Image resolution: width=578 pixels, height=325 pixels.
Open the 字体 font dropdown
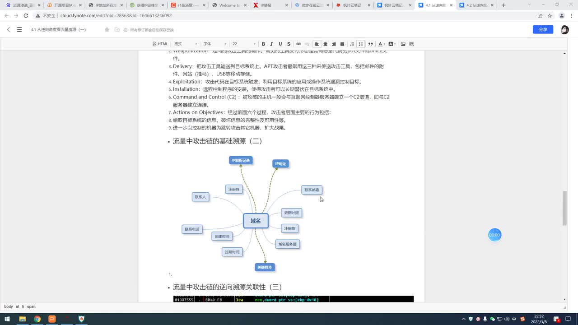[214, 44]
